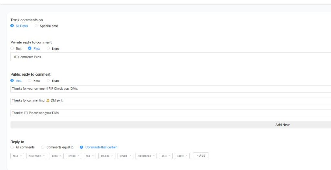
Task: Remove the 'costo' keyword tag
Action: (x=187, y=156)
